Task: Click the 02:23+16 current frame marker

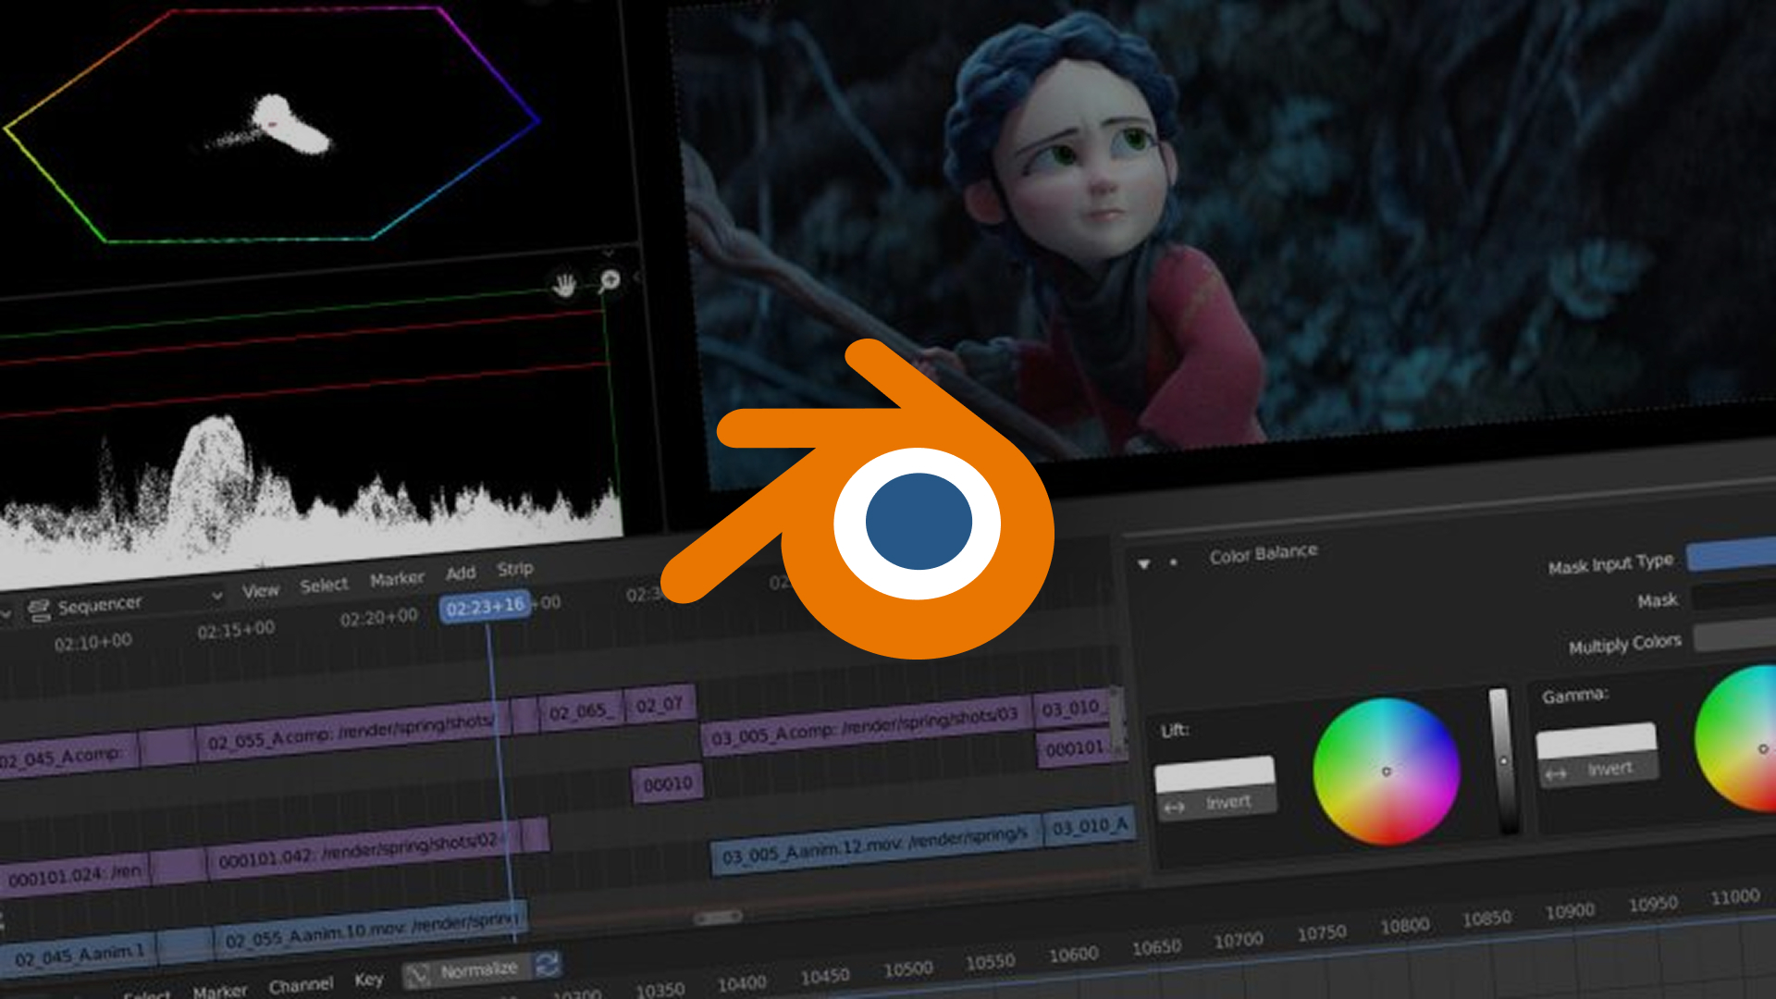Action: click(485, 608)
